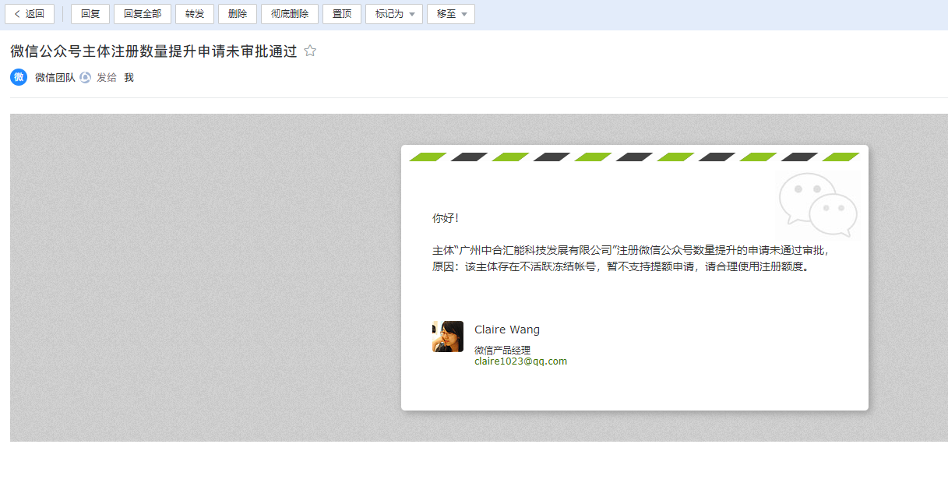Click the sender name 微信团队
Viewport: 948px width, 504px height.
(55, 78)
